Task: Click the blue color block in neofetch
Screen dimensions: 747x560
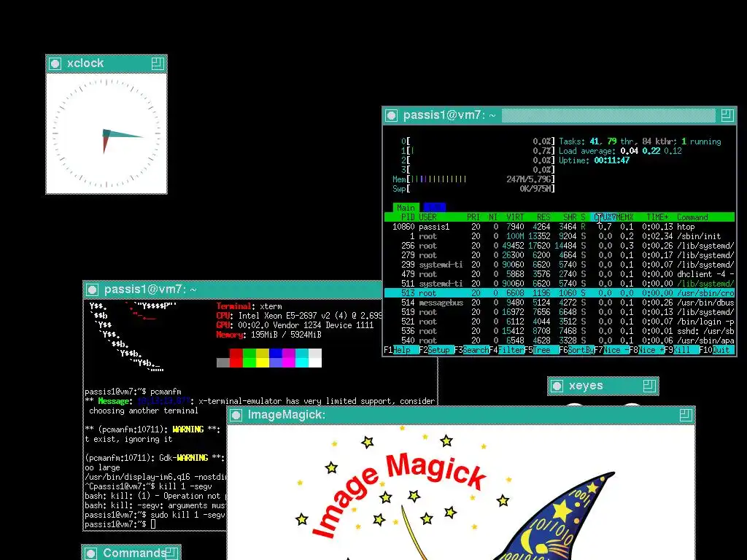Action: tap(275, 358)
